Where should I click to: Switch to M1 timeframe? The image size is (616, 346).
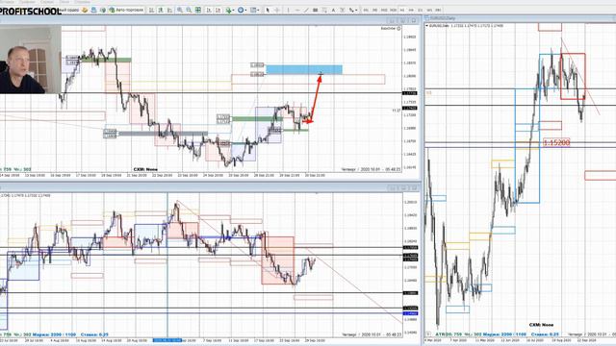point(366,10)
